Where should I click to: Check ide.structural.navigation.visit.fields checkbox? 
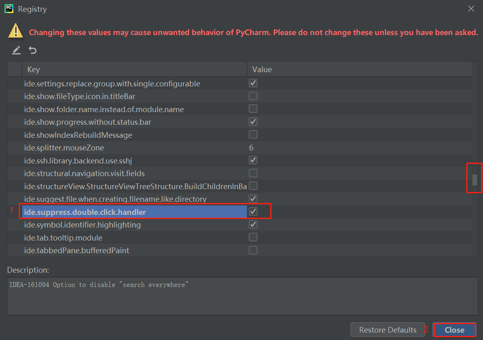(253, 173)
